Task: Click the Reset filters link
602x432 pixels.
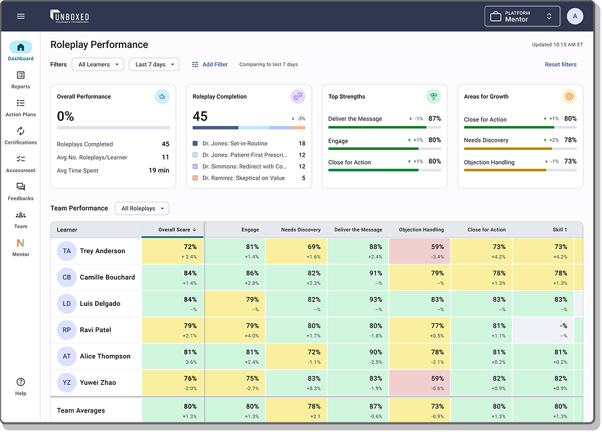Action: [560, 65]
